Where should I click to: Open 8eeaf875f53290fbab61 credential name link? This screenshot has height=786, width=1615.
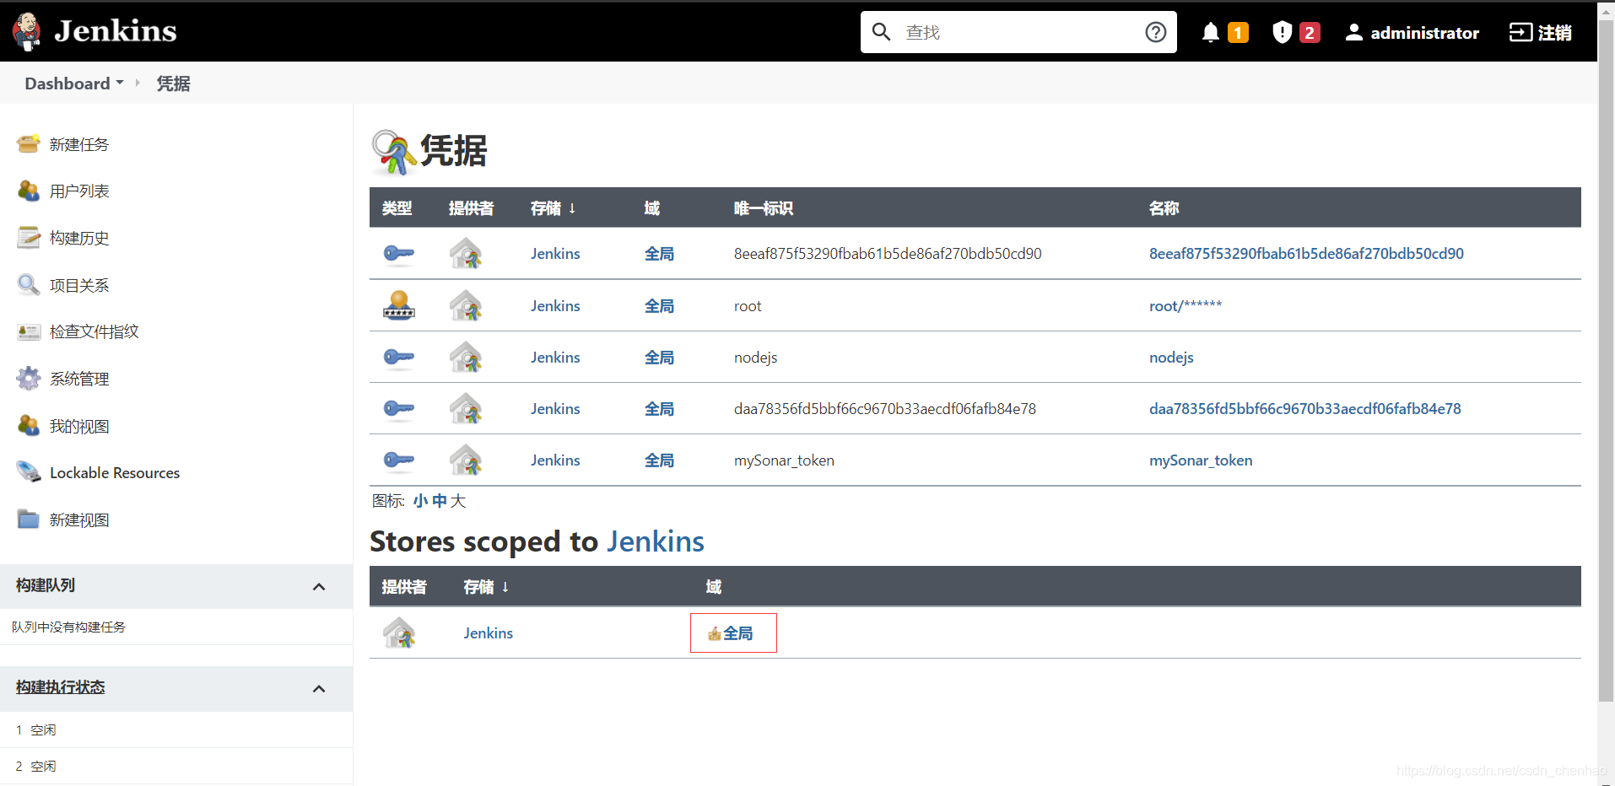coord(1306,253)
